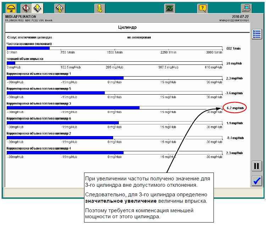
Task: Open the help question mark icon
Action: tap(202, 8)
